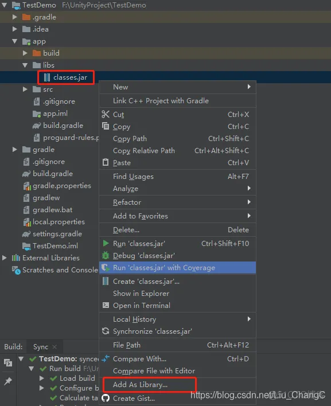Click the gradle.properties file icon
331x406 pixels.
pos(27,186)
